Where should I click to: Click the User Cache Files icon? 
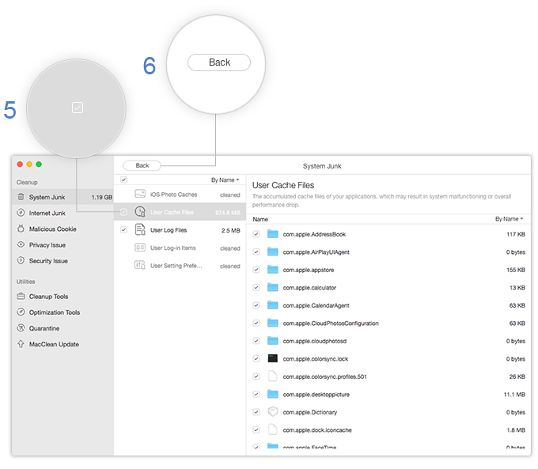pyautogui.click(x=140, y=212)
